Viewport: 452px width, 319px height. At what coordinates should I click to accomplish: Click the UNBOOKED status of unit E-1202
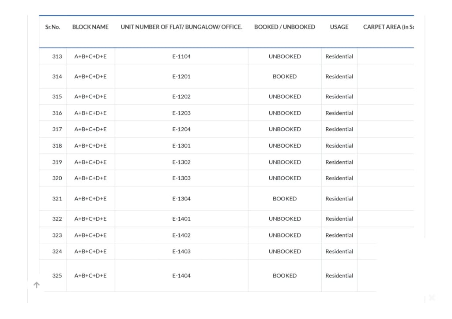(x=284, y=96)
